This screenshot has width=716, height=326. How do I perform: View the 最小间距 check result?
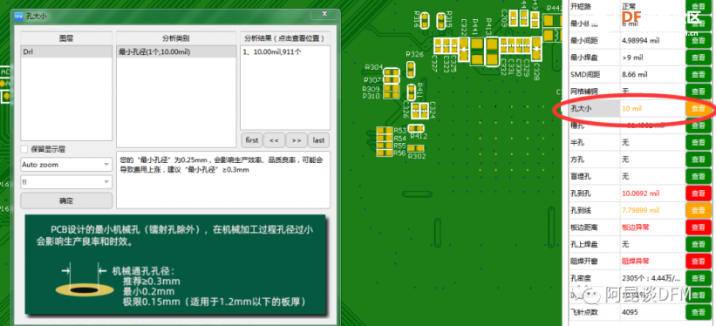click(699, 40)
